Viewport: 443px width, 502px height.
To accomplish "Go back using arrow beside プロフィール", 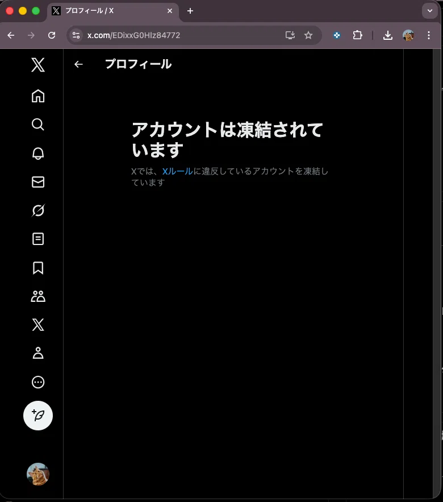I will (78, 64).
